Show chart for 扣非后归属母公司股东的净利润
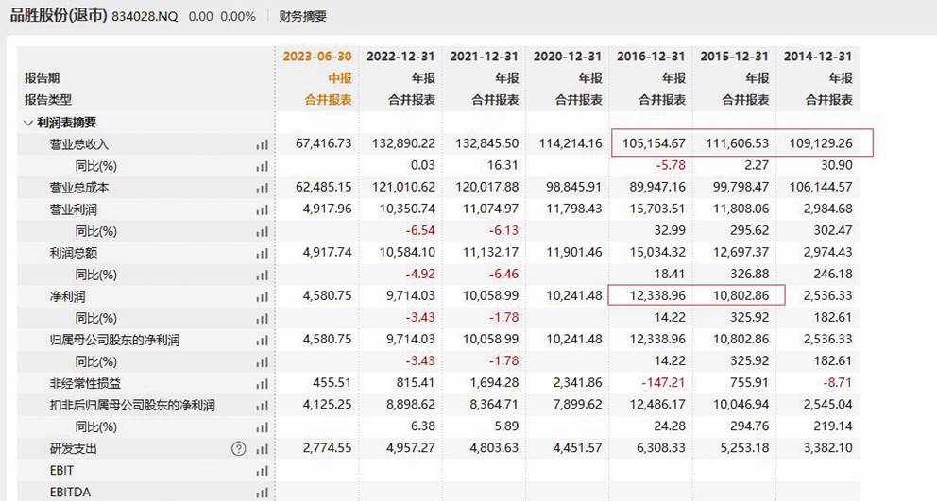Viewport: 937px width, 501px height. point(261,406)
